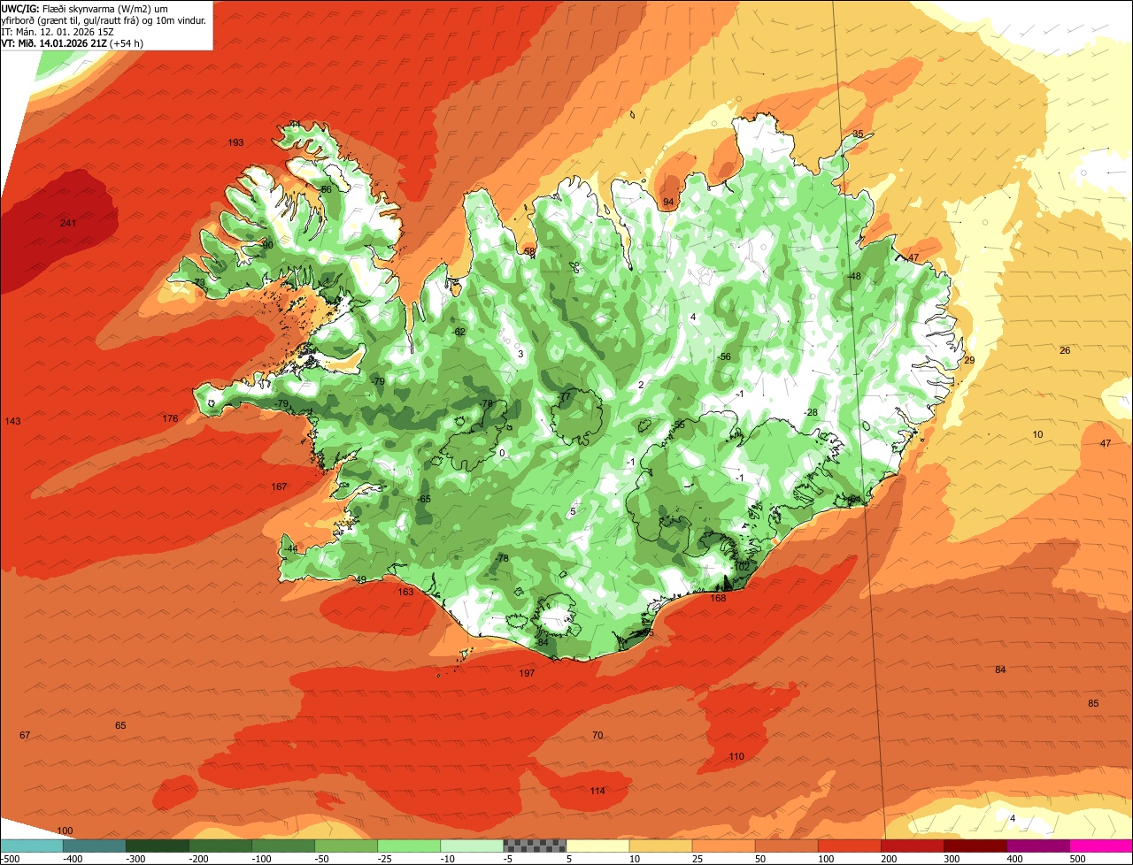Click the dark teal legend swatch at -400
This screenshot has width=1133, height=865.
point(95,846)
